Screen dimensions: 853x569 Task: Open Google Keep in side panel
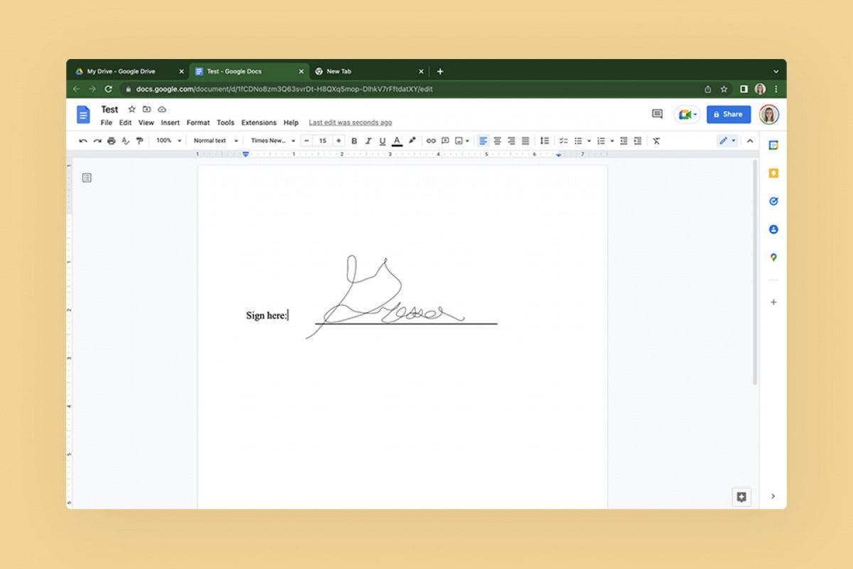(x=773, y=173)
